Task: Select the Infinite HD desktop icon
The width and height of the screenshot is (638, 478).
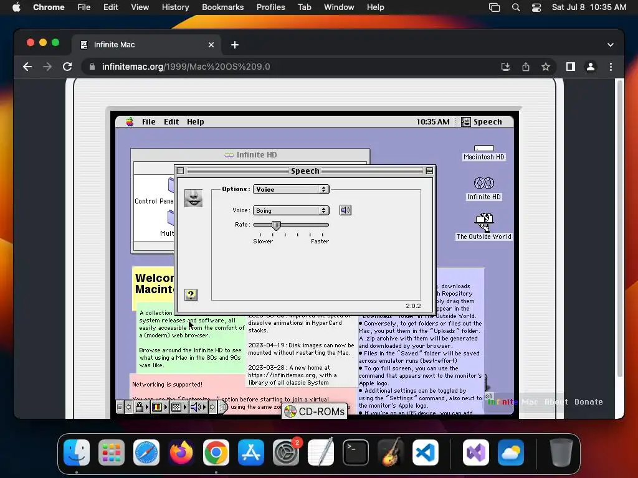Action: coord(483,189)
